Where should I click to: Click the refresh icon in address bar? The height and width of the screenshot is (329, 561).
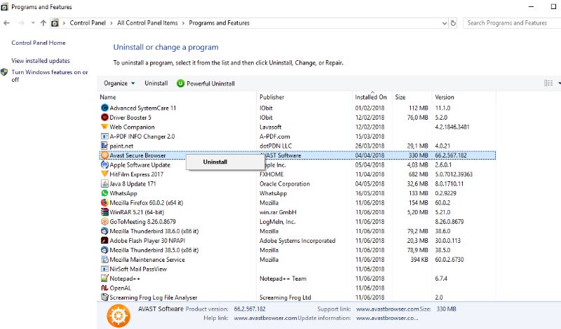(x=453, y=23)
